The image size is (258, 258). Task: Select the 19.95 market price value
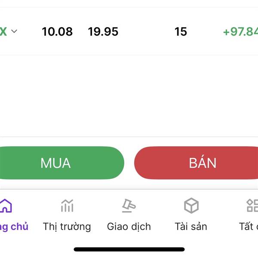click(103, 31)
